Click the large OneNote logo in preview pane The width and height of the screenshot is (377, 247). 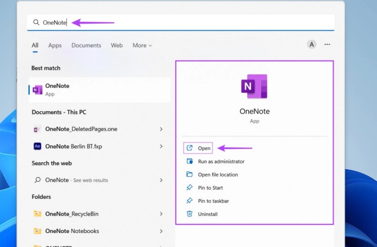(254, 86)
